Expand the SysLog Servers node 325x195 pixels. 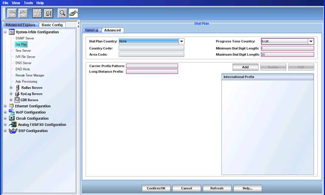point(11,94)
